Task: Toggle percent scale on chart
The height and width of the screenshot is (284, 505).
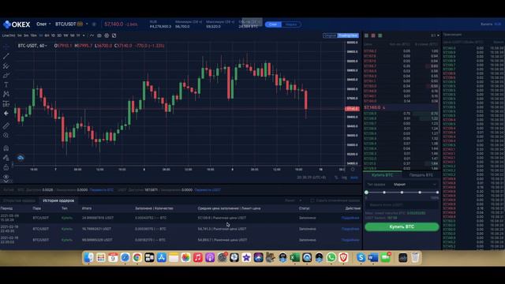Action: click(x=336, y=177)
